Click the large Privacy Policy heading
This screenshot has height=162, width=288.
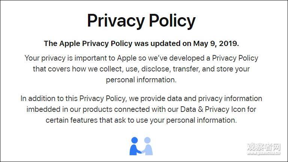[x=141, y=21]
